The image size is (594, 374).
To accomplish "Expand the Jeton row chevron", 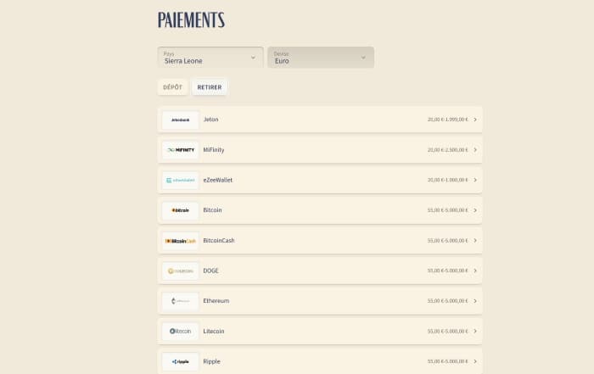I will coord(475,120).
